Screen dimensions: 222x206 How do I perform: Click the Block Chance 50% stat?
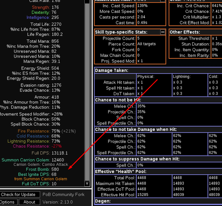tap(41, 119)
